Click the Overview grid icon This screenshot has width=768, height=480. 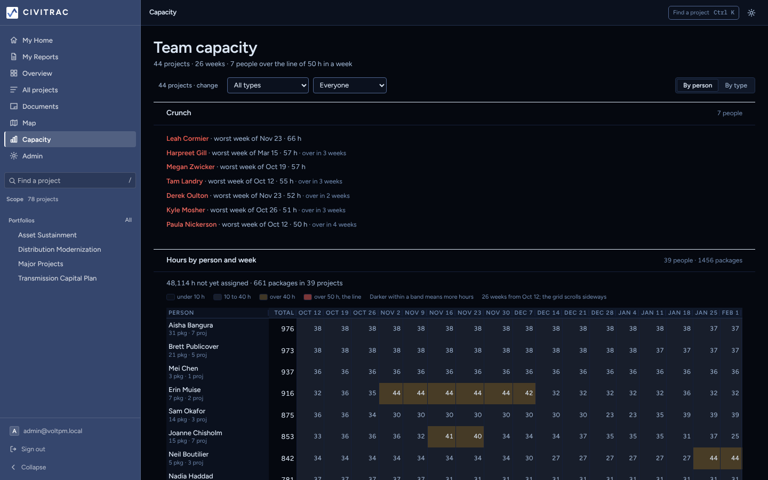[14, 73]
